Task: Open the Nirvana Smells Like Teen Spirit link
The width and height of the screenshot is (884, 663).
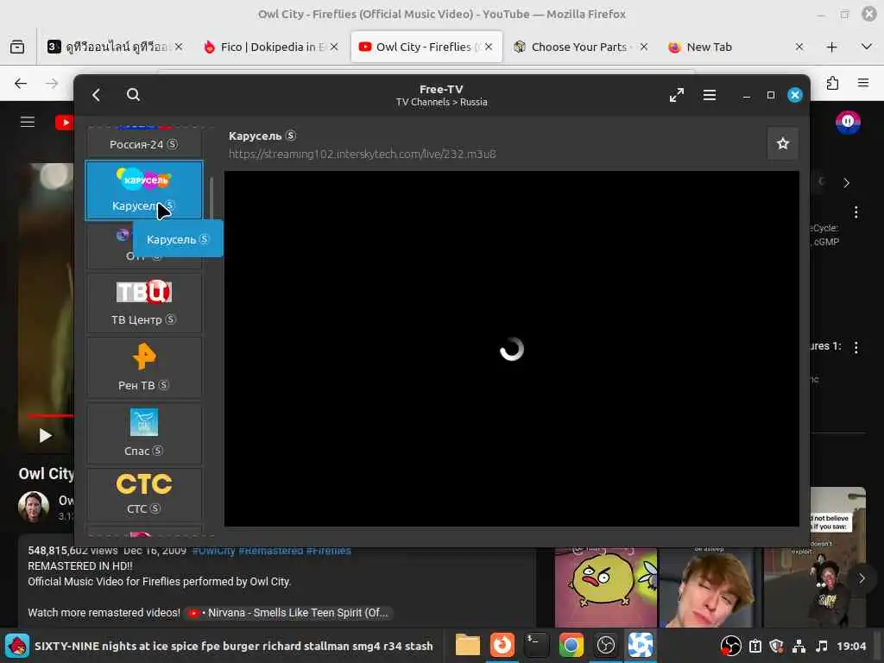Action: (x=288, y=612)
